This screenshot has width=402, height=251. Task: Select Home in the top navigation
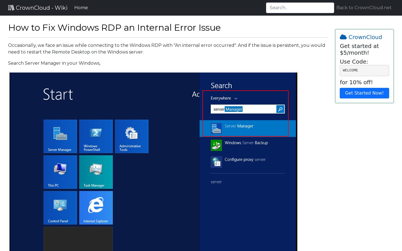point(81,8)
